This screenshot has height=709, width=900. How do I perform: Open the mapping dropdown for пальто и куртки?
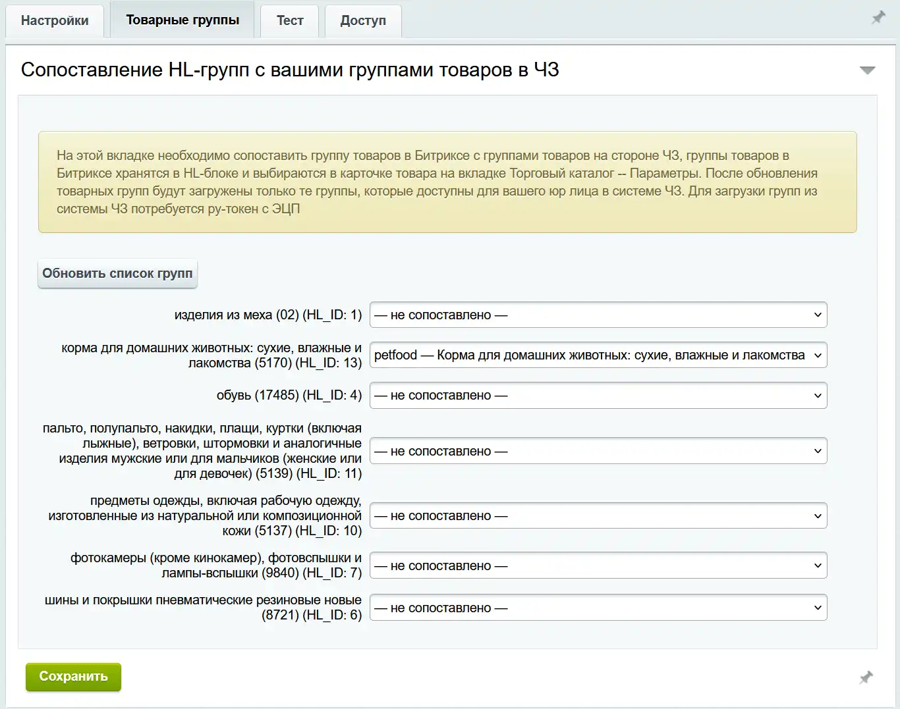pos(598,451)
